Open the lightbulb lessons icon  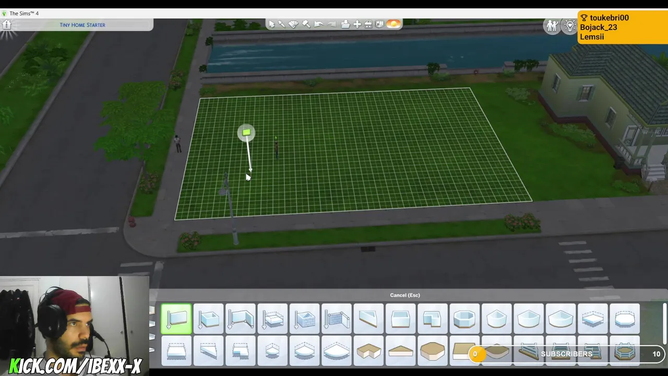(569, 25)
